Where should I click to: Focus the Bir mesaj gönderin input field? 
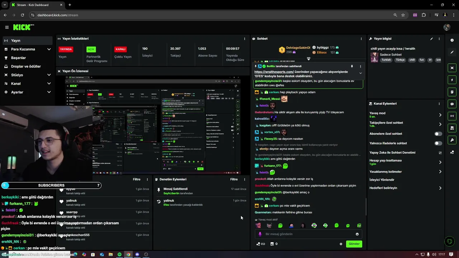pyautogui.click(x=308, y=234)
